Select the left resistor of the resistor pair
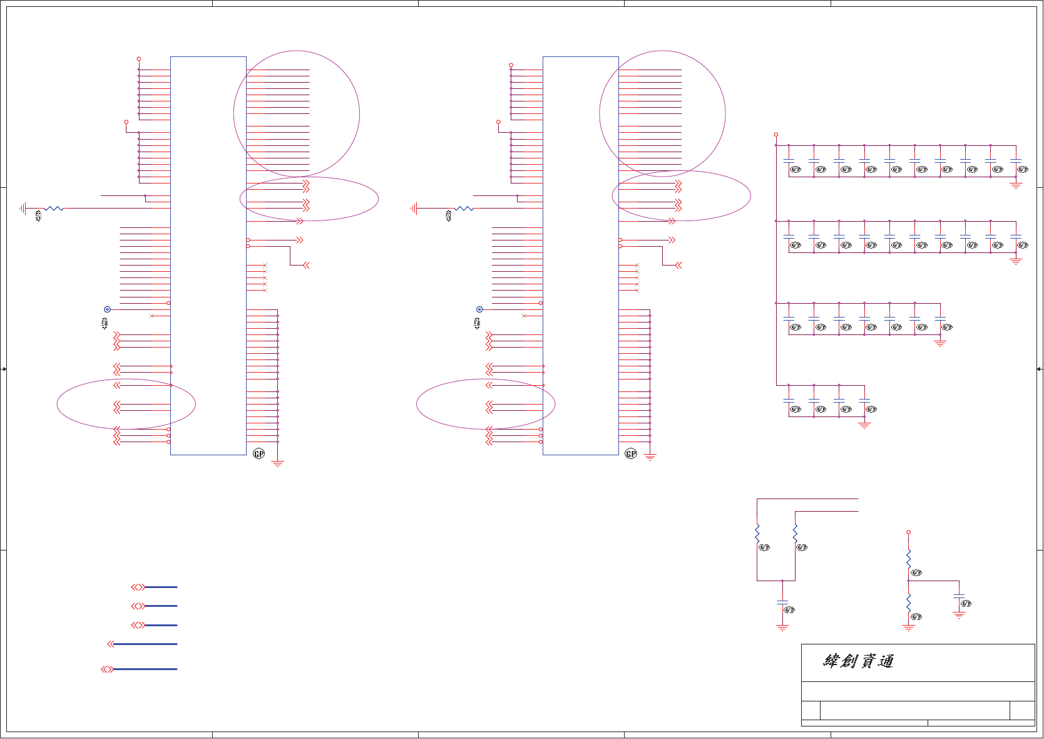The width and height of the screenshot is (1044, 739). click(757, 534)
